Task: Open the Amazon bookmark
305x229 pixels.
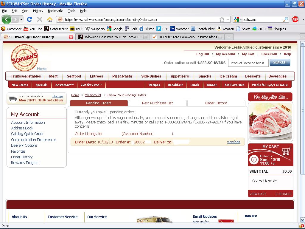Action: click(x=225, y=29)
